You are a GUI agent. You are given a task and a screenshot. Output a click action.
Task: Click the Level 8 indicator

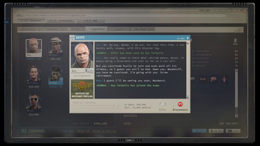tap(235, 42)
